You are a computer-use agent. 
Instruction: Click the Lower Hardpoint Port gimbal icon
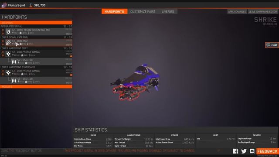8,54
